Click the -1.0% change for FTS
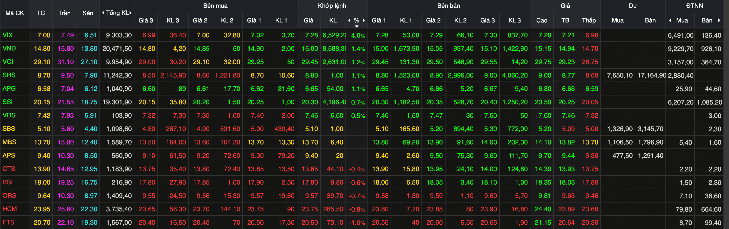Viewport: 729px width, 229px height. pyautogui.click(x=357, y=223)
